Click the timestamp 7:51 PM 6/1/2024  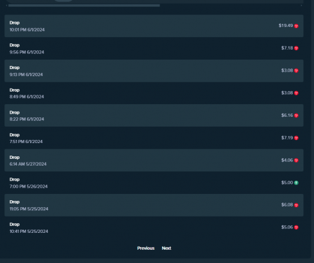point(26,142)
